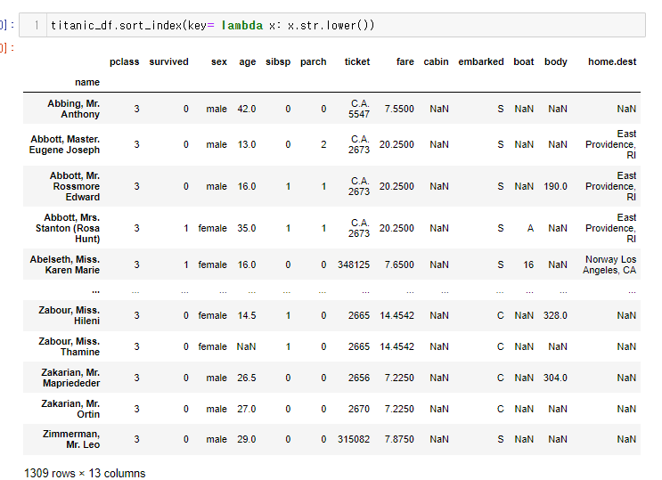The height and width of the screenshot is (480, 662).
Task: Select row name Zakarian, Mr. Ortin
Action: (70, 409)
